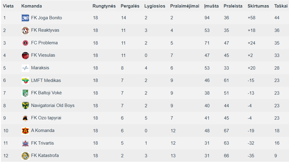Select the FK Baltoji Vokė green crest
Screen dimensions: 289x163
25,93
